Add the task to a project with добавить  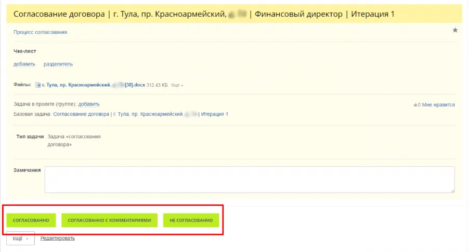[89, 104]
